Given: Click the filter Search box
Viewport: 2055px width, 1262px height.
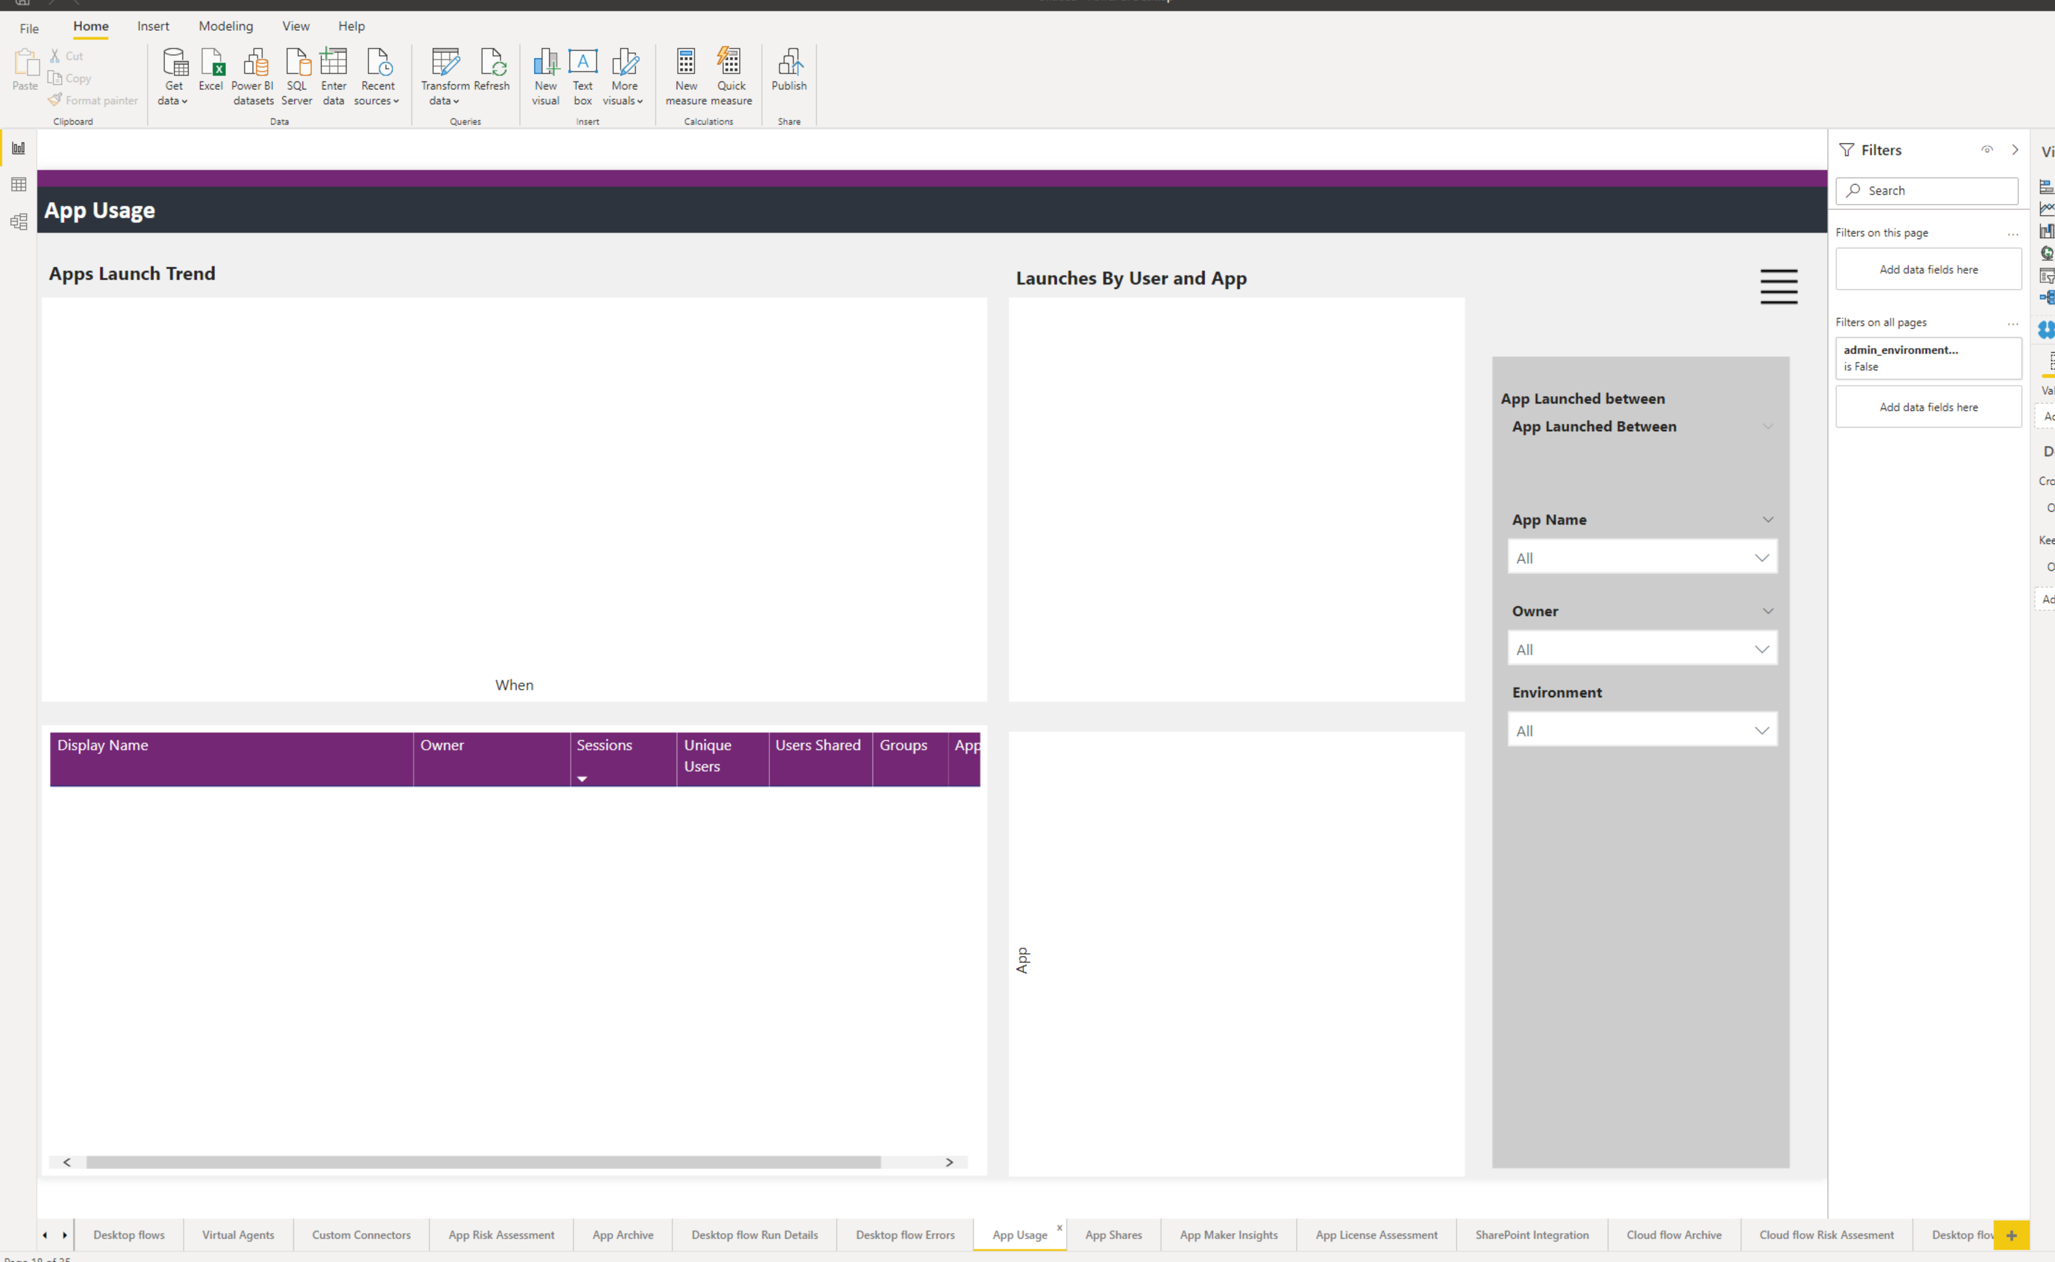Looking at the screenshot, I should click(x=1926, y=190).
